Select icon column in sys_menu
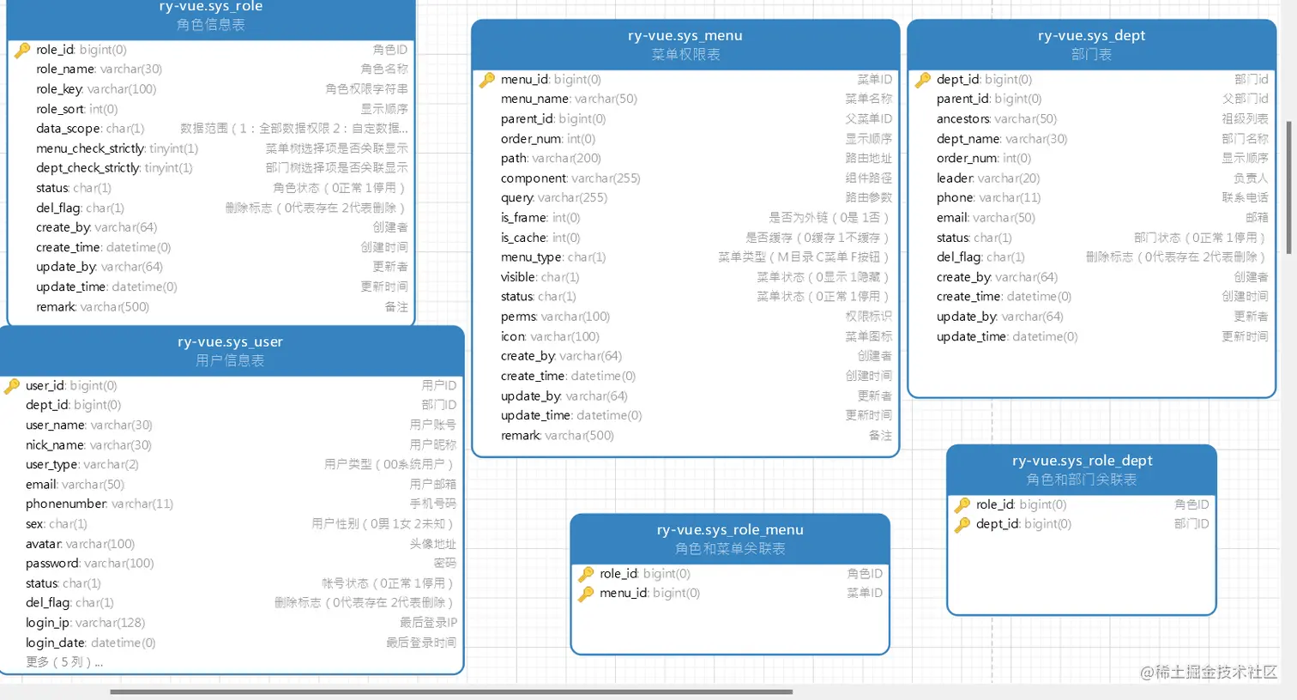The image size is (1297, 700). click(x=685, y=336)
